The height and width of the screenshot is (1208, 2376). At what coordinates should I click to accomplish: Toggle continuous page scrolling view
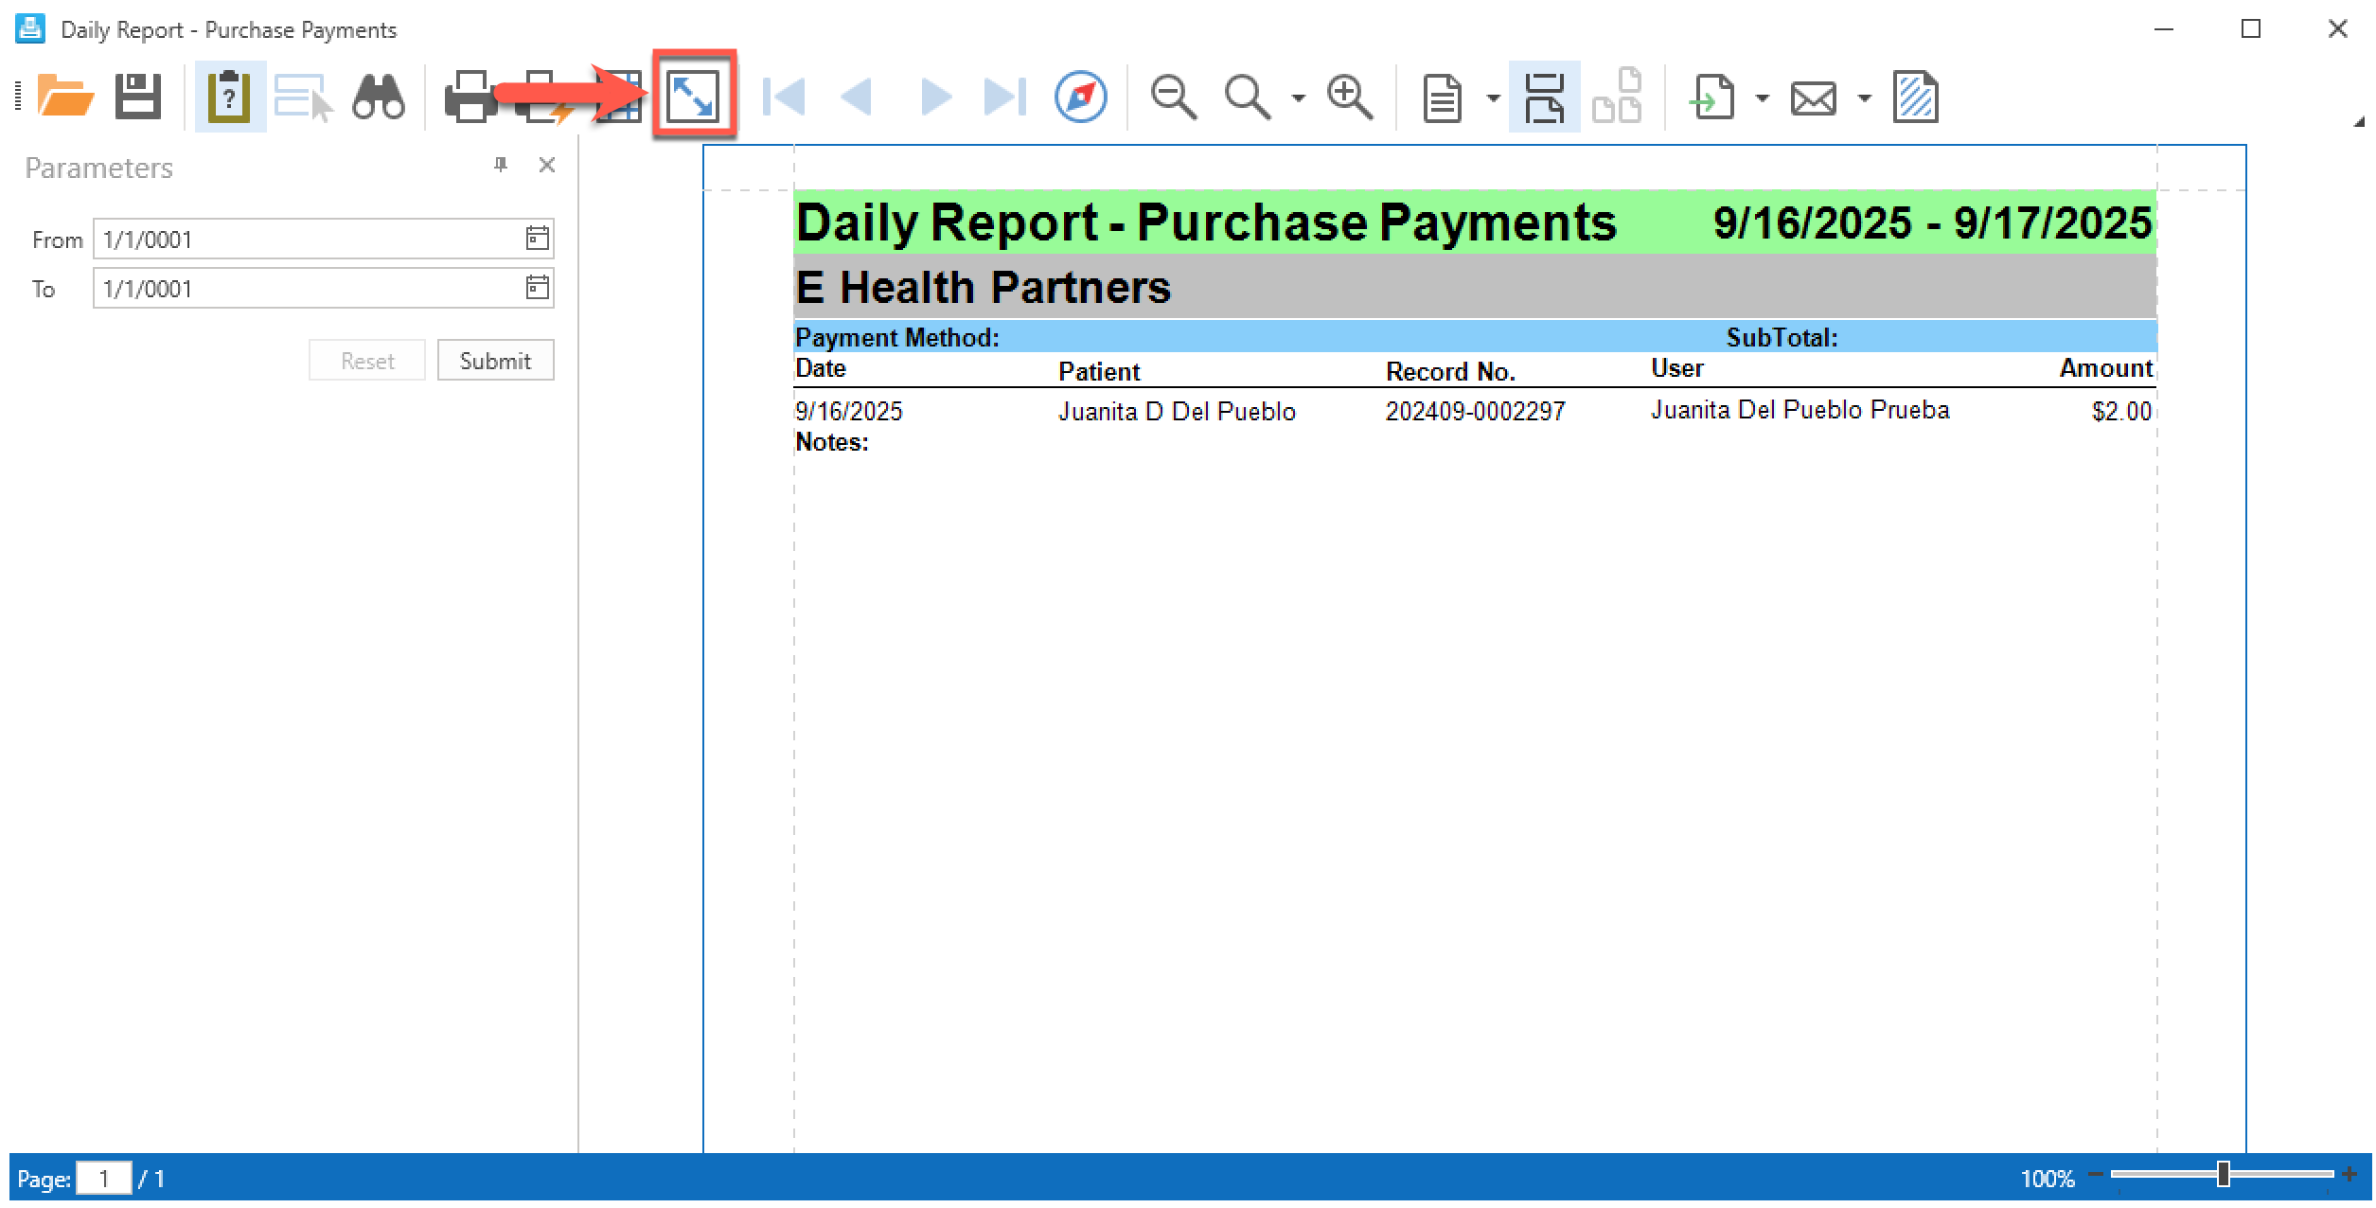pyautogui.click(x=1544, y=97)
